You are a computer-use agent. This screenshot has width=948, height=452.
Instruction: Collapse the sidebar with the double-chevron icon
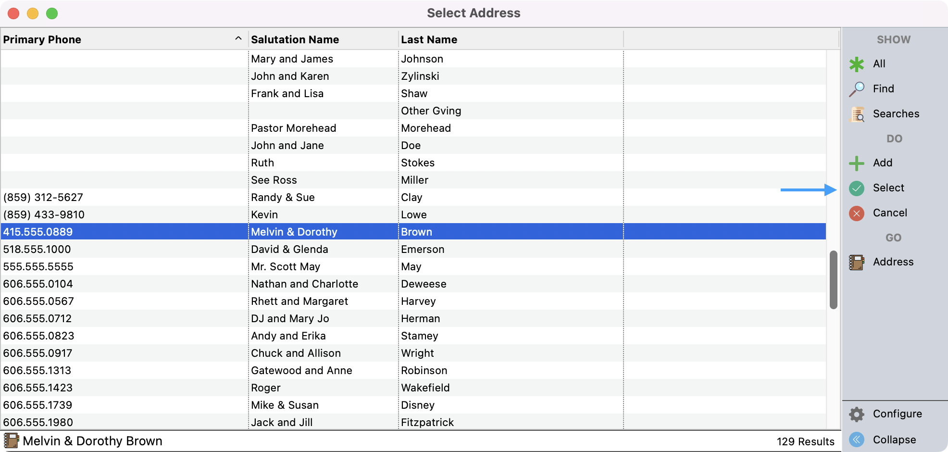(x=857, y=439)
